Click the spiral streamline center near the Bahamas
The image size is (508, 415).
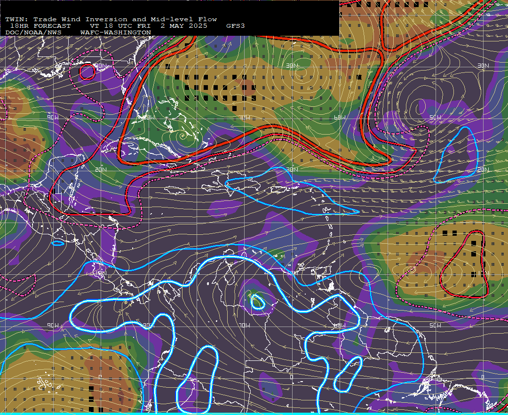coord(183,136)
